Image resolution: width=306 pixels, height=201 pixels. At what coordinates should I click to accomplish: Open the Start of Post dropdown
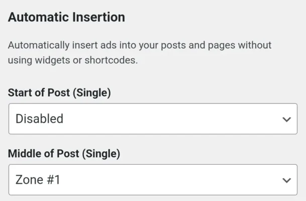[152, 119]
